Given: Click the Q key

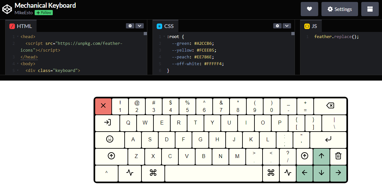Looking at the screenshot, I should coord(128,123).
